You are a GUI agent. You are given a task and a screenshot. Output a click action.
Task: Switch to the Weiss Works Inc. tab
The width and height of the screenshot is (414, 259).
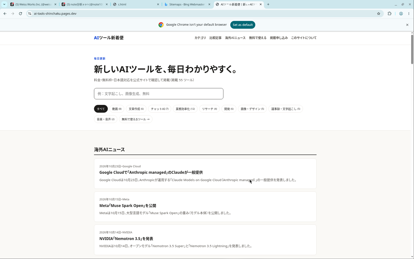click(x=33, y=5)
